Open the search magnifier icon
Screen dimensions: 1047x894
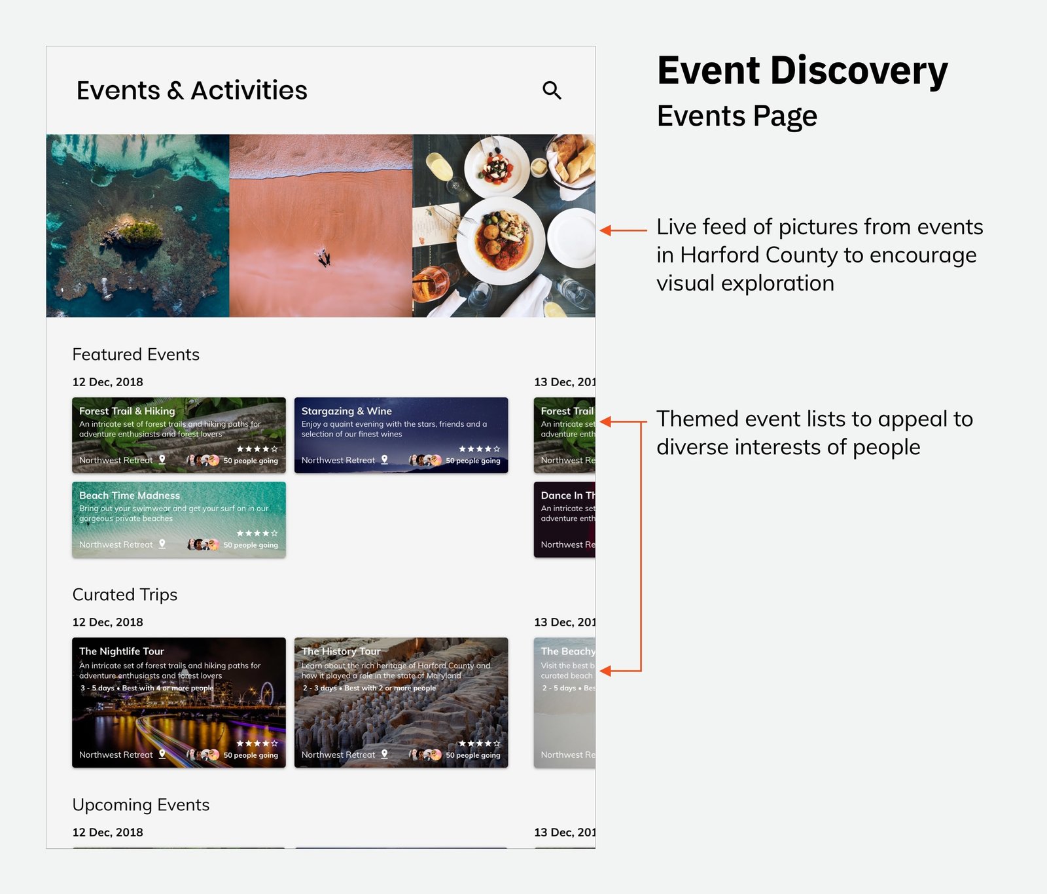click(x=552, y=90)
